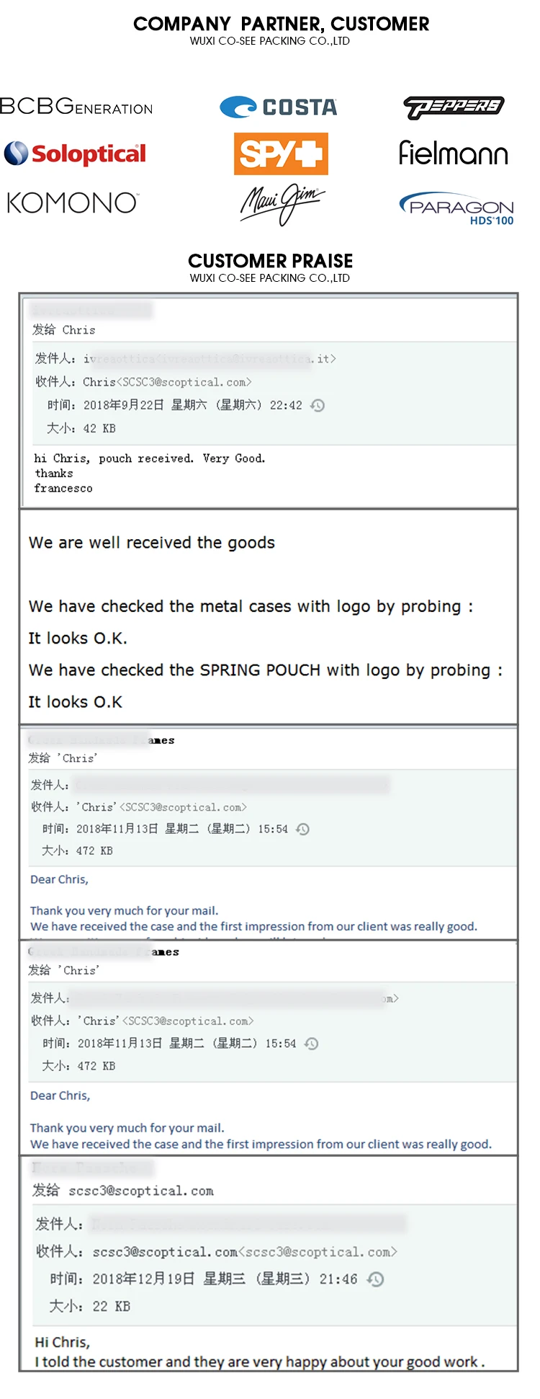Click clock icon beside 22:42 timestamp
This screenshot has height=1399, width=540.
[318, 405]
